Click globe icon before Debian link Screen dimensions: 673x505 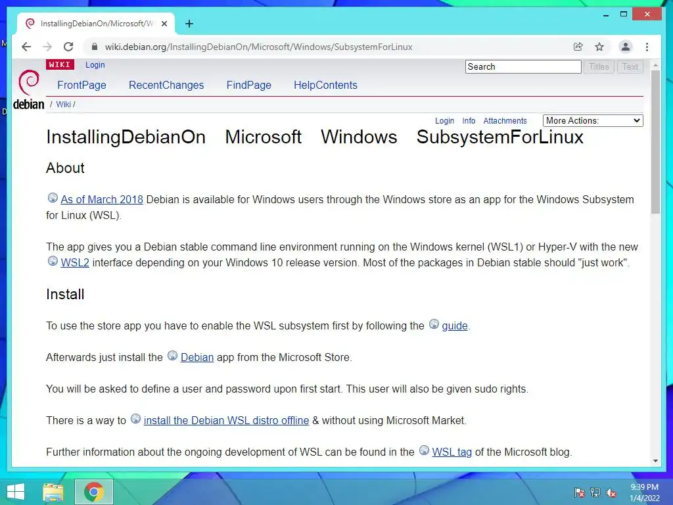(x=173, y=356)
